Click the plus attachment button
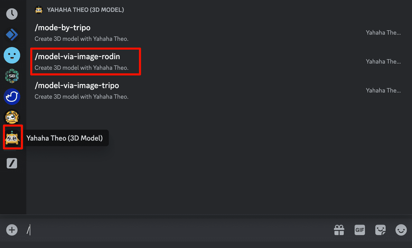 pos(12,230)
